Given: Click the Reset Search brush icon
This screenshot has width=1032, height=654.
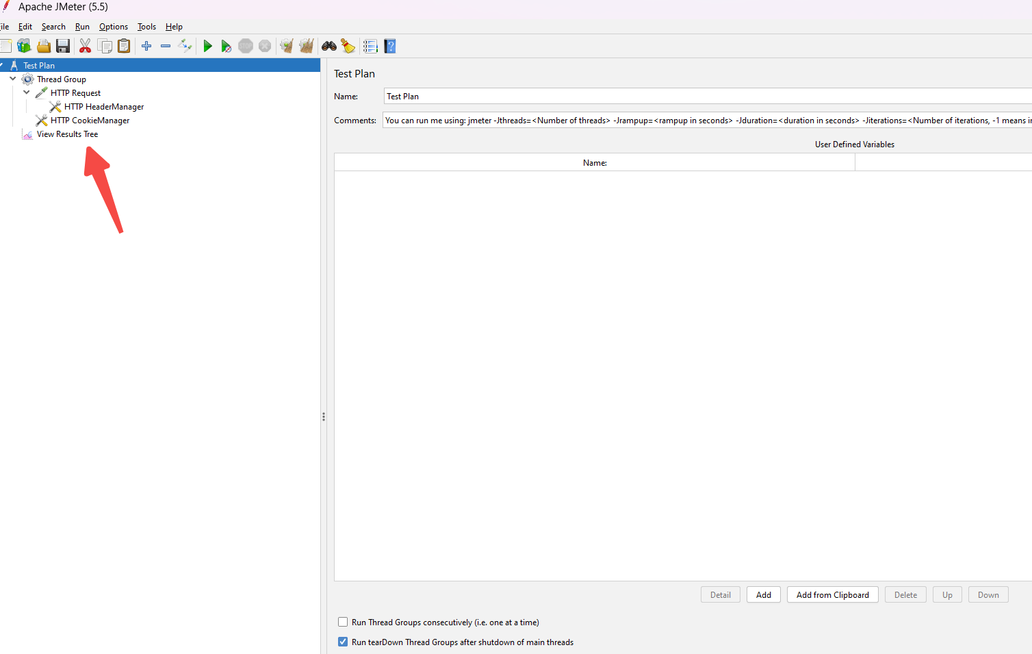Looking at the screenshot, I should 348,46.
